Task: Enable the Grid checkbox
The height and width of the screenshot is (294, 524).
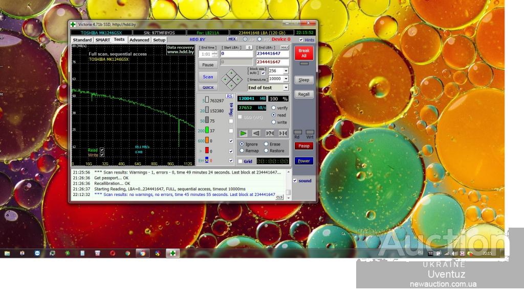Action: (240, 161)
